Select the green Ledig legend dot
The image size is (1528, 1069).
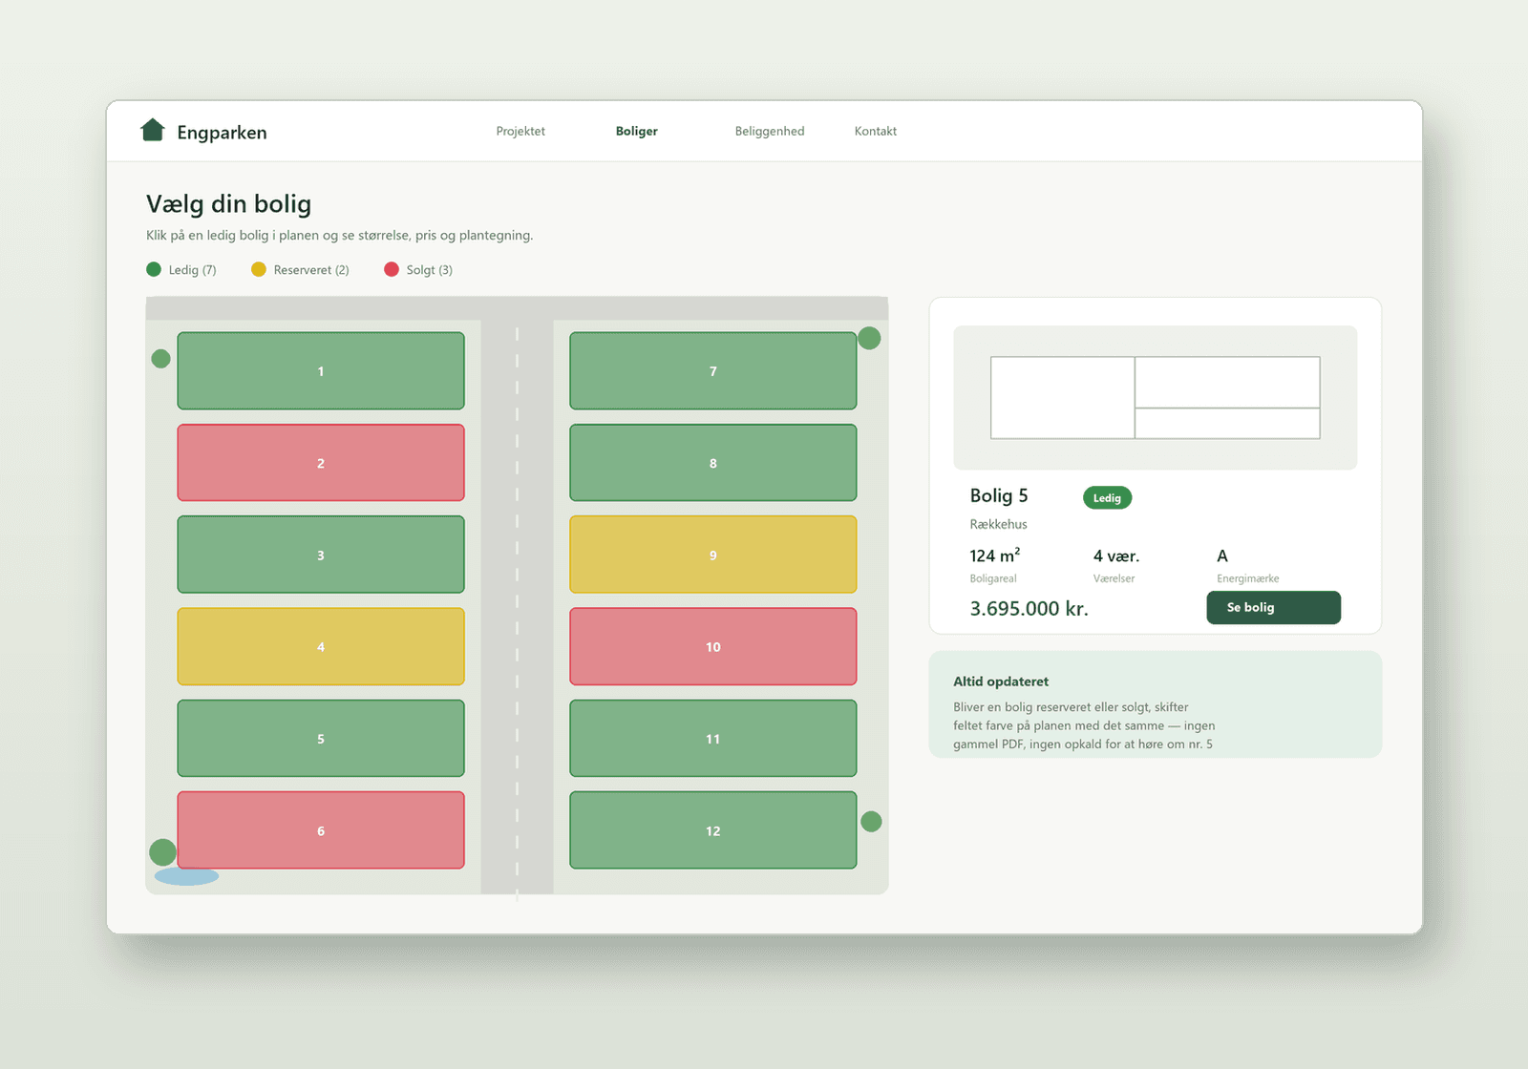coord(154,269)
